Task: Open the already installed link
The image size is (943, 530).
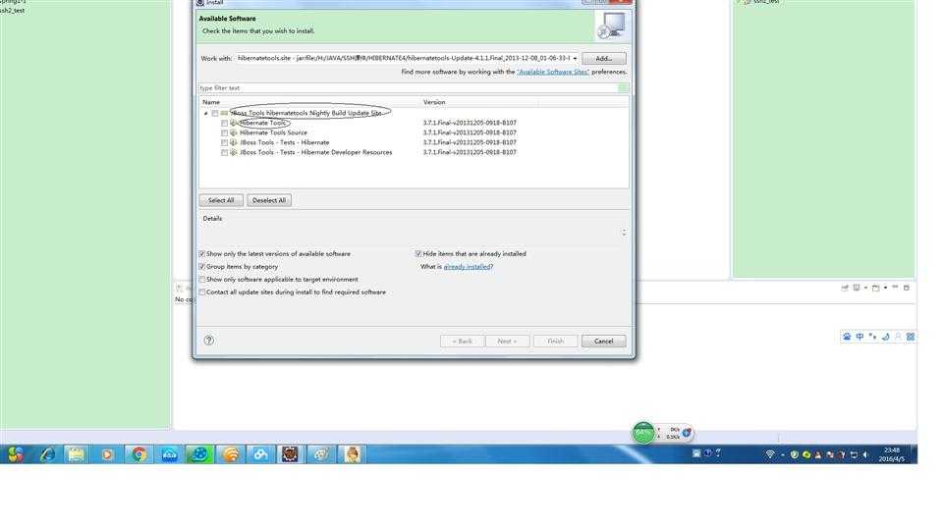Action: tap(468, 266)
